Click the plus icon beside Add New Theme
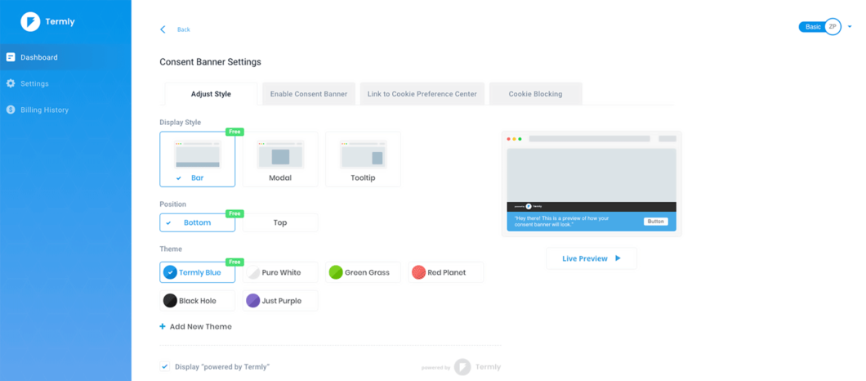 tap(163, 326)
